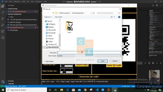Click the Insert logo button
Screen dimensions: 163x92
(82, 65)
